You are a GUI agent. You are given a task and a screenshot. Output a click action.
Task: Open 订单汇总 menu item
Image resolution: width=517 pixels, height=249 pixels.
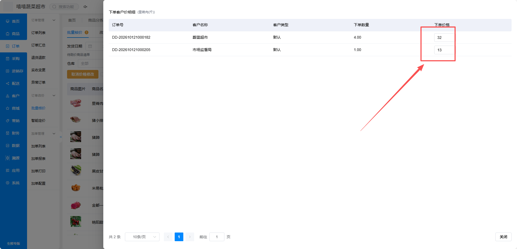point(38,45)
